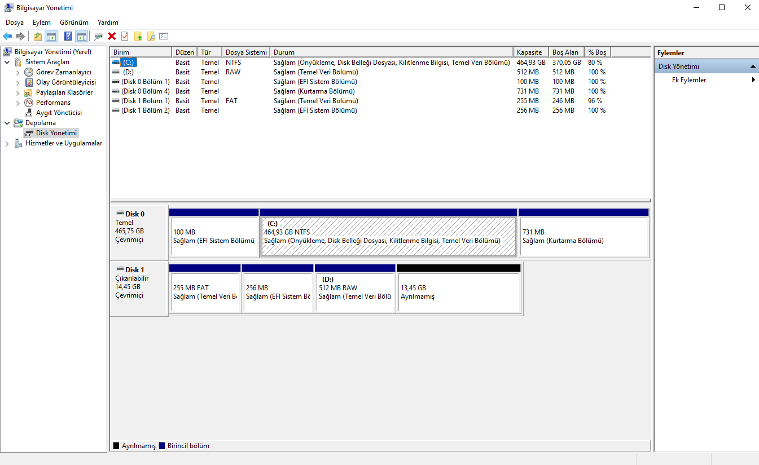Select the 464,93 GB NTFS (C:) partition block
Screen dimensions: 759x465
pyautogui.click(x=389, y=232)
